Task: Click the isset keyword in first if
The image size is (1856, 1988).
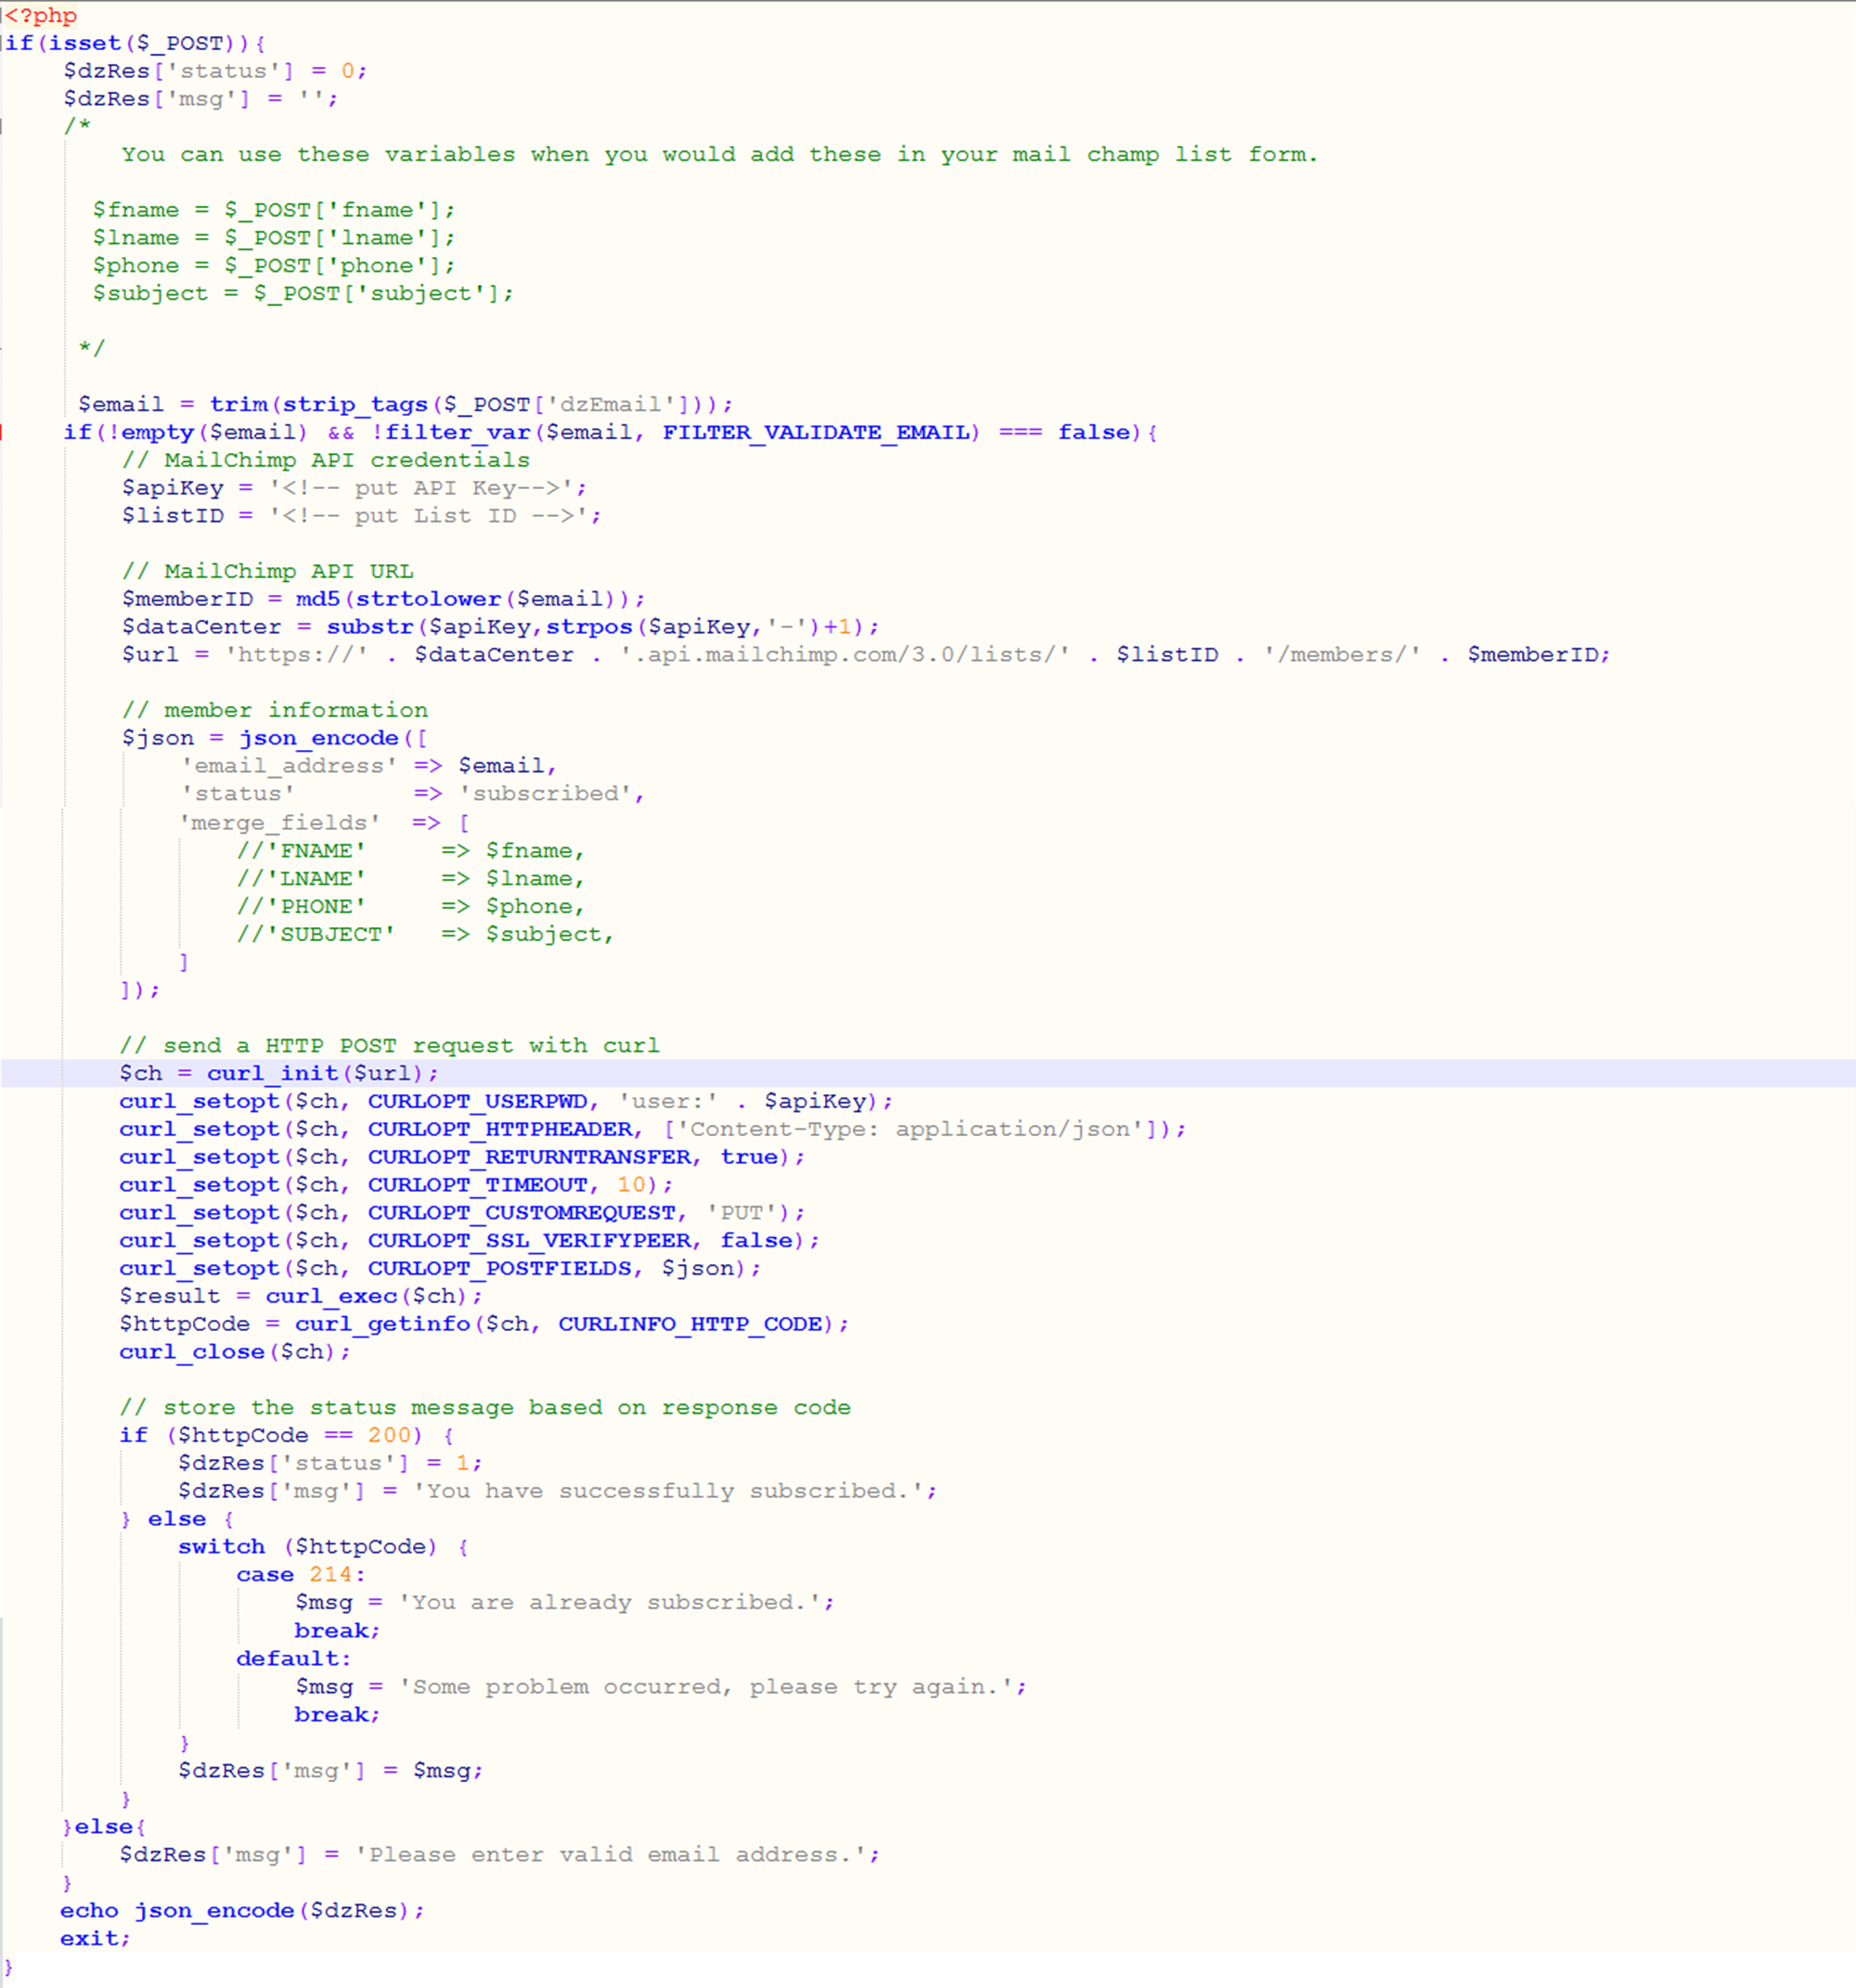Action: pyautogui.click(x=85, y=43)
